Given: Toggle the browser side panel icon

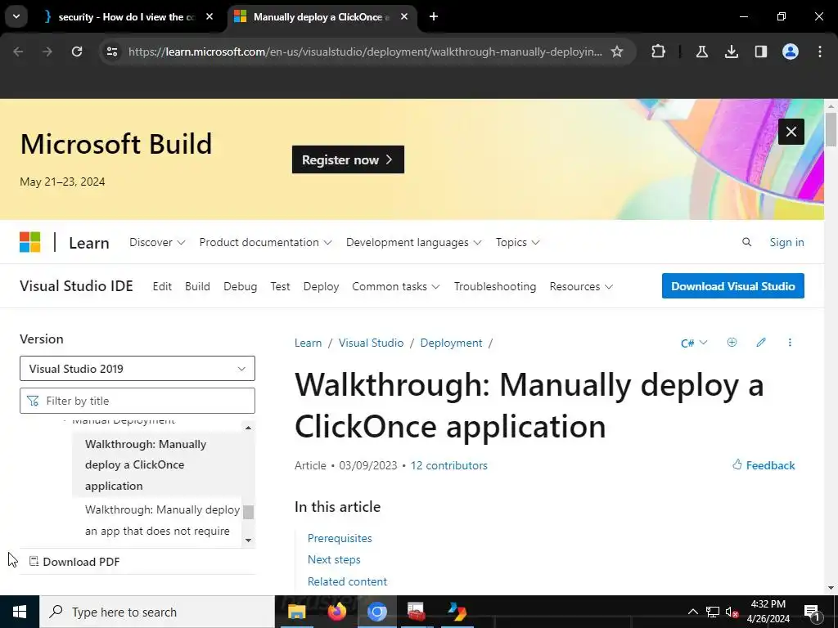Looking at the screenshot, I should click(760, 52).
